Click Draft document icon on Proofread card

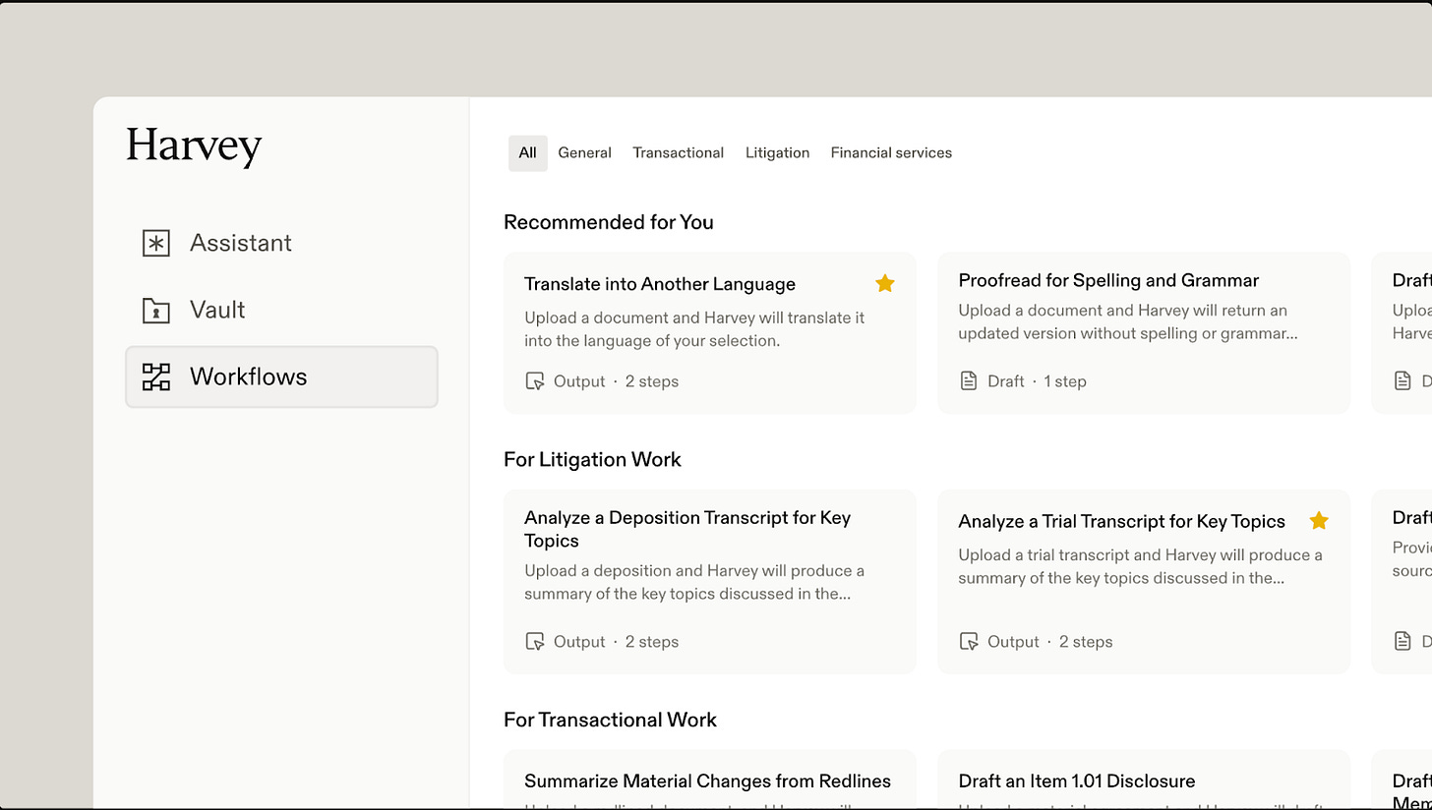pos(969,380)
